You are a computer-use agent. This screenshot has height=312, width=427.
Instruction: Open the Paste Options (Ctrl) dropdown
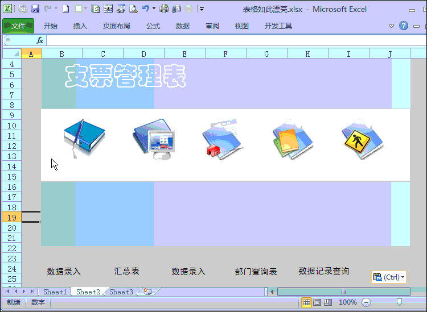click(x=389, y=277)
